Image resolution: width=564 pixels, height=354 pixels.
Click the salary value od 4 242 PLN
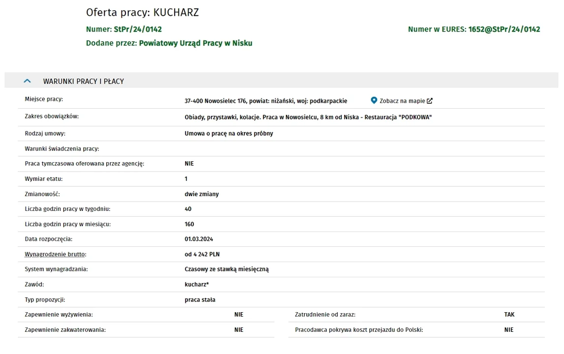[202, 254]
